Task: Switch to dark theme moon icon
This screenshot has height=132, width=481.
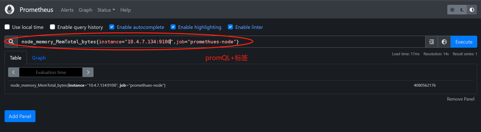Action: [x=462, y=10]
